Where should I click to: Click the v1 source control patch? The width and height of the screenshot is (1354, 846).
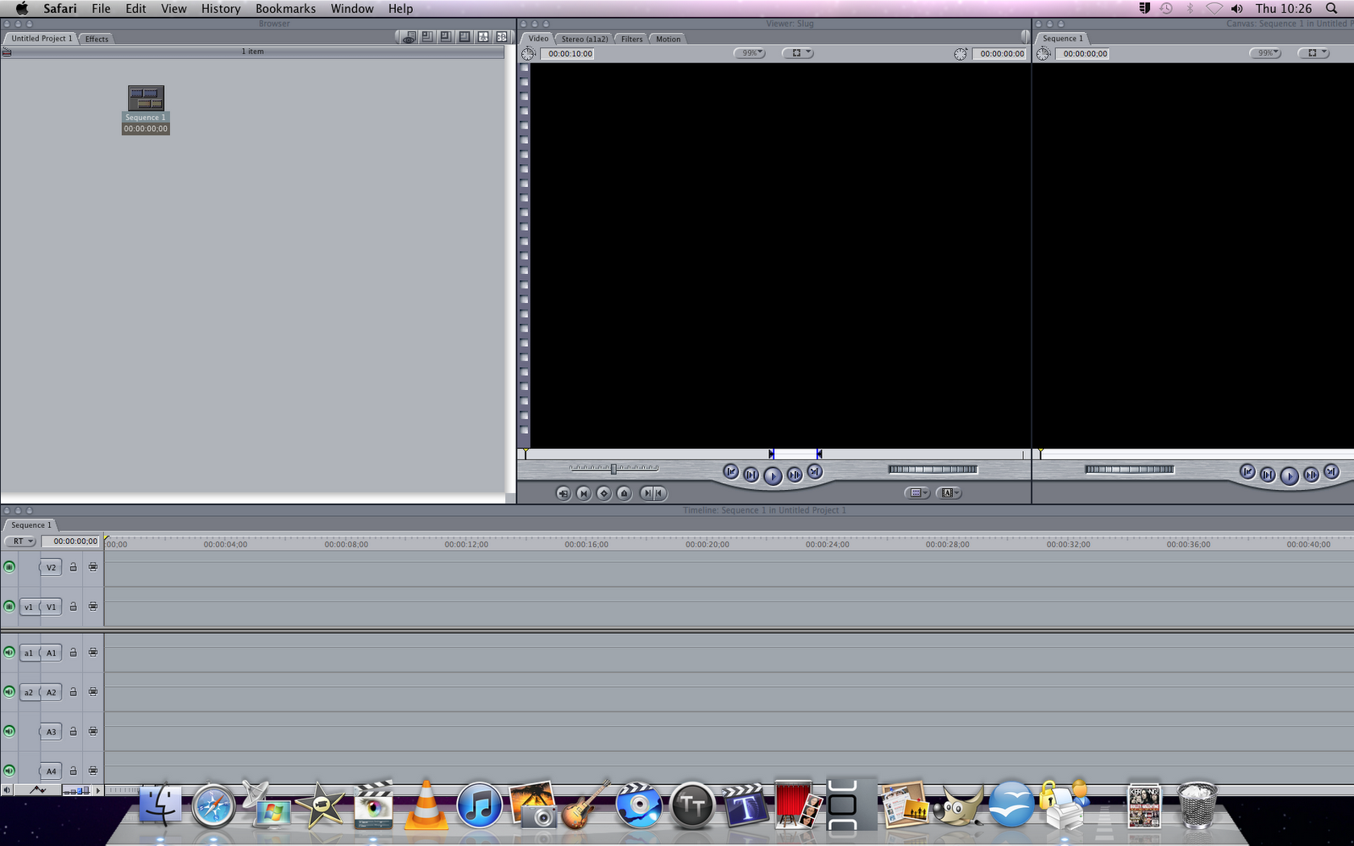click(29, 607)
